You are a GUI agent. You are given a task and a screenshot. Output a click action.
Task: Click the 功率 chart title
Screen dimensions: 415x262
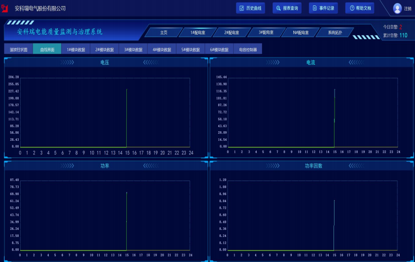(x=105, y=165)
